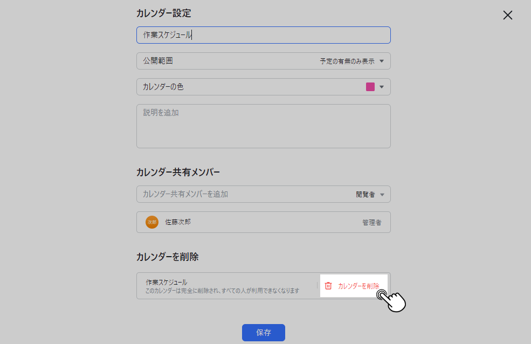Focus the calendar name field 作業スケジュール
Screen dimensions: 531x344
(x=263, y=35)
